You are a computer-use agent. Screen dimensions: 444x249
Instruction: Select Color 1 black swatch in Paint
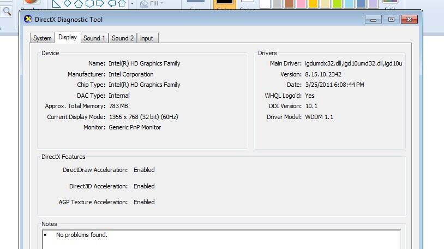225,5
